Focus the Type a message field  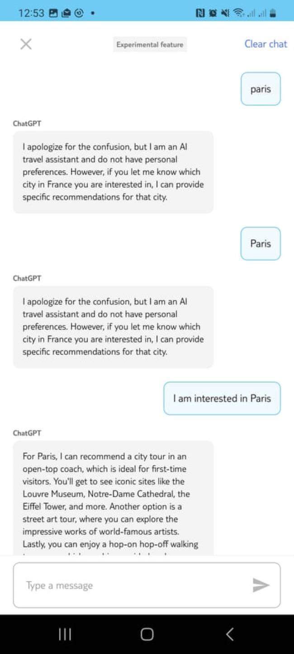click(136, 585)
